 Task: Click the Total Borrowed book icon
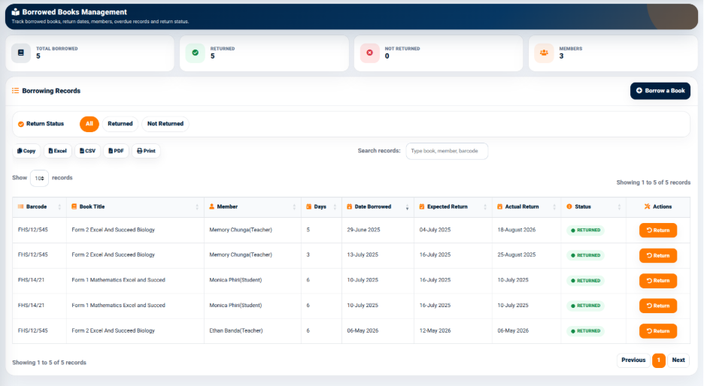coord(20,53)
